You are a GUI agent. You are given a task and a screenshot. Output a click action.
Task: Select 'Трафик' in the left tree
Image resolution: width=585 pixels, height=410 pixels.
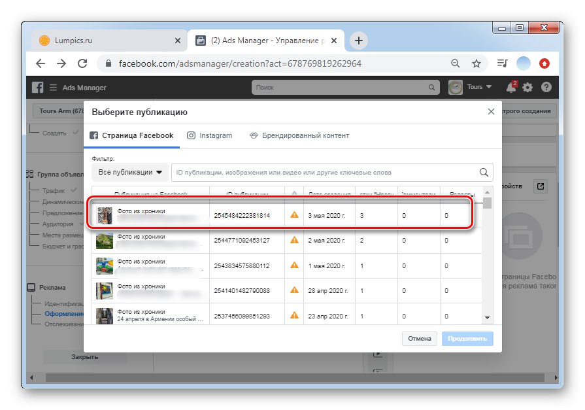click(54, 190)
